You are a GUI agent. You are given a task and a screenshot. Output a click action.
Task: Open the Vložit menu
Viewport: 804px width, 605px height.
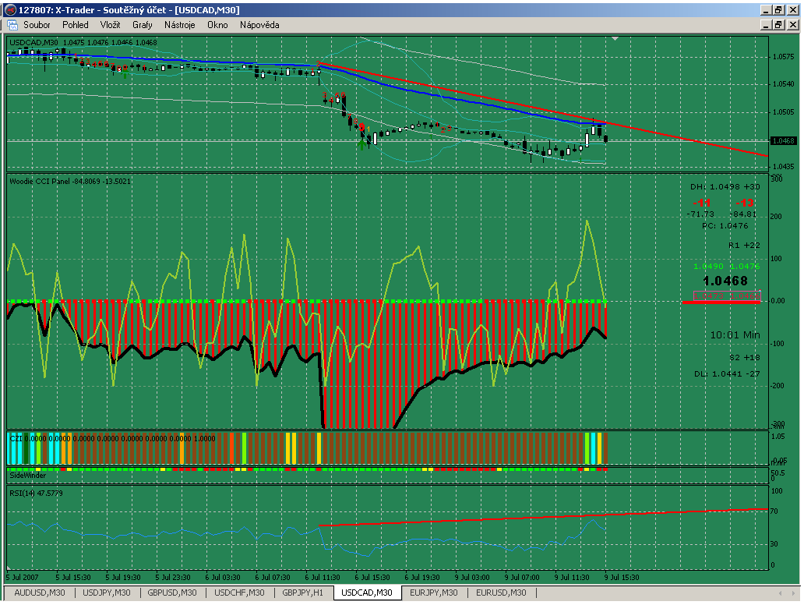111,25
